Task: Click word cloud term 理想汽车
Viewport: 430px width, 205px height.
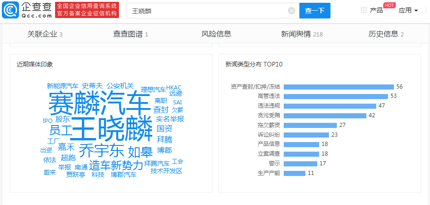Action: pyautogui.click(x=153, y=90)
